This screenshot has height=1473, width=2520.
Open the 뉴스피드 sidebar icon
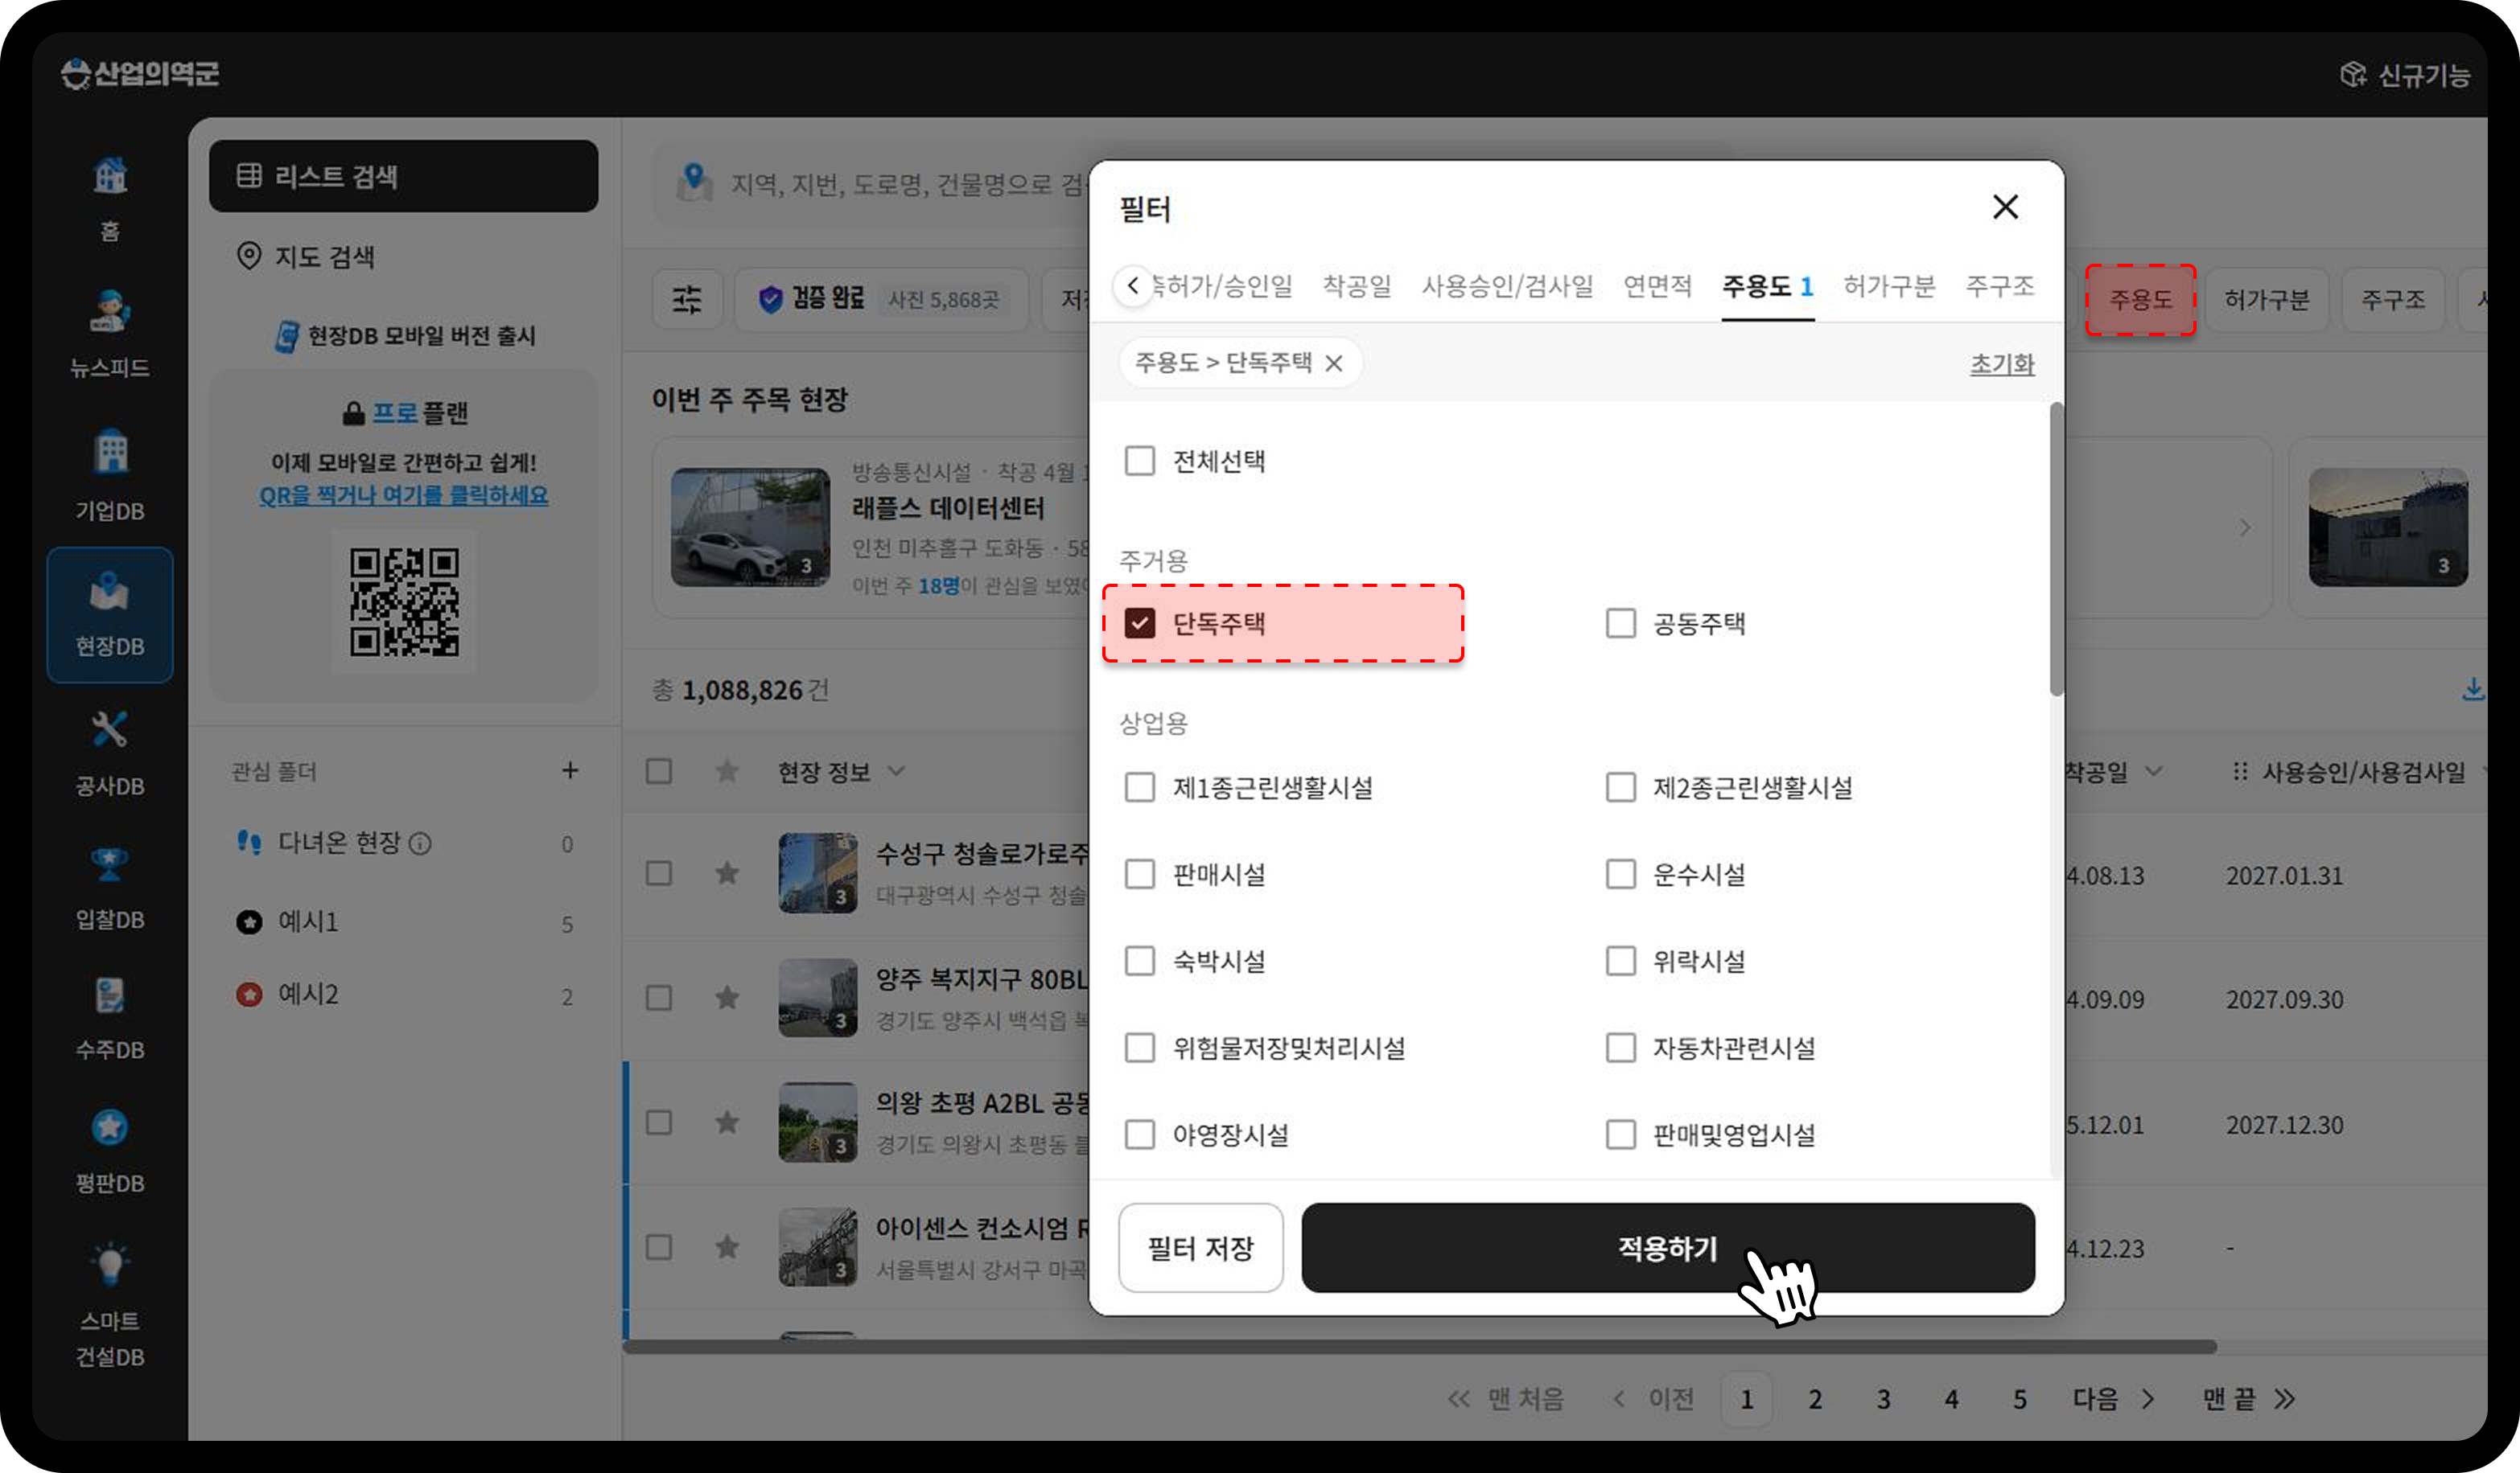[x=110, y=311]
